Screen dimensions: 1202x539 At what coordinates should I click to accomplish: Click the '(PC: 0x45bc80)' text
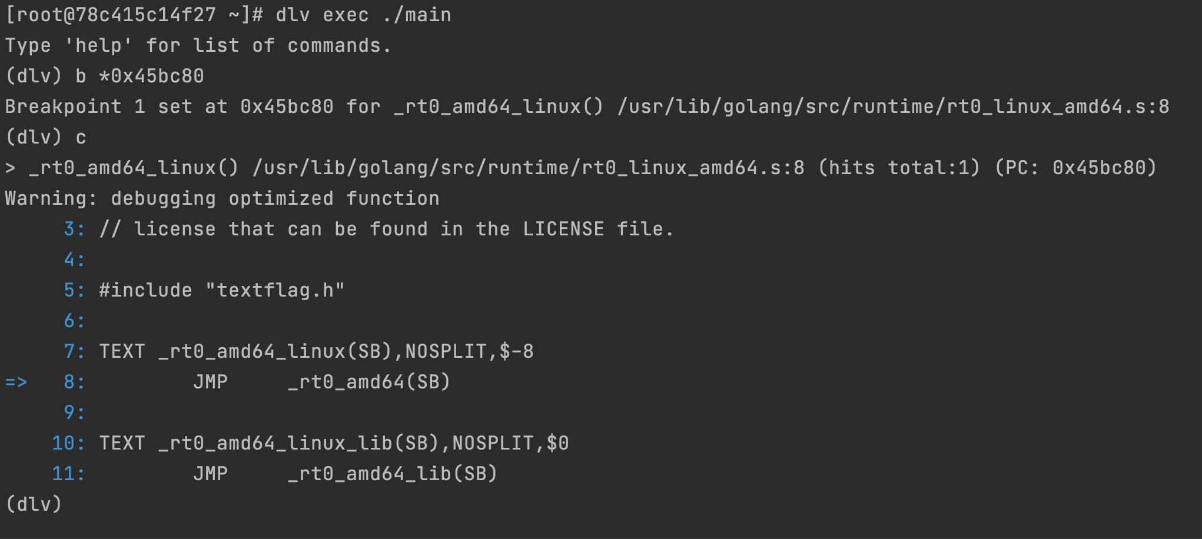[x=1075, y=168]
